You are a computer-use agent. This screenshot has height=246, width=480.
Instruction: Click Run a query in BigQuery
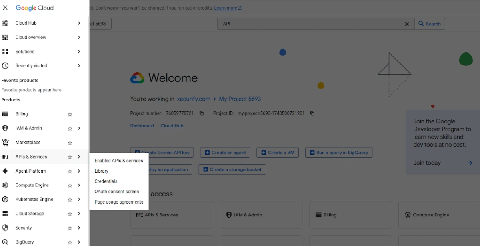click(339, 153)
